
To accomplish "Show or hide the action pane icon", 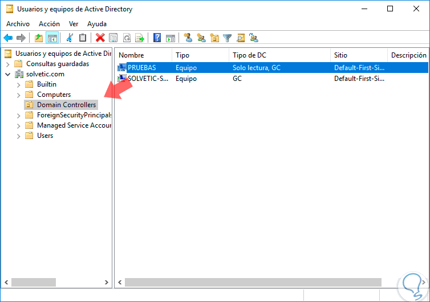I will [171, 38].
